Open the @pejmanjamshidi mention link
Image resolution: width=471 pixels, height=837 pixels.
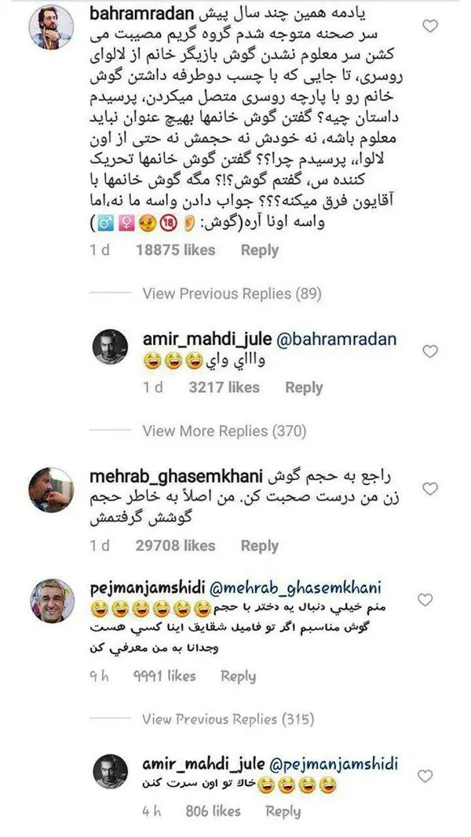click(334, 763)
